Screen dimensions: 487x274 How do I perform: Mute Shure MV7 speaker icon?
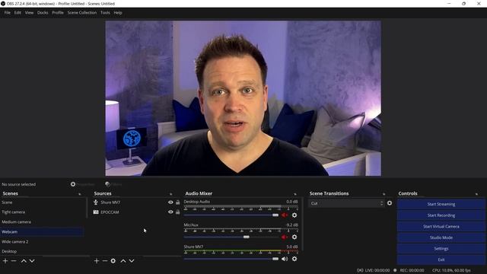[285, 259]
